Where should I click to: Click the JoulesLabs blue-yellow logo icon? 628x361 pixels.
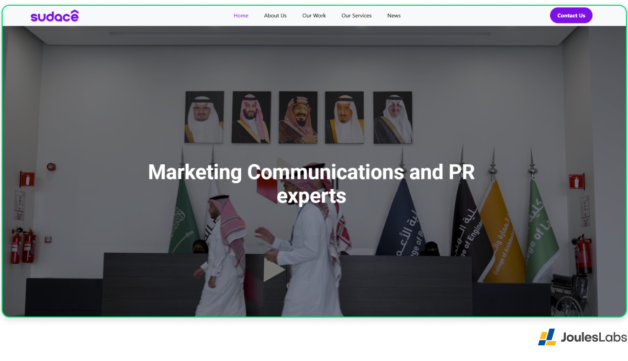547,337
